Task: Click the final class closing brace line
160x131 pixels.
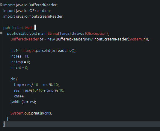Action: [81, 124]
